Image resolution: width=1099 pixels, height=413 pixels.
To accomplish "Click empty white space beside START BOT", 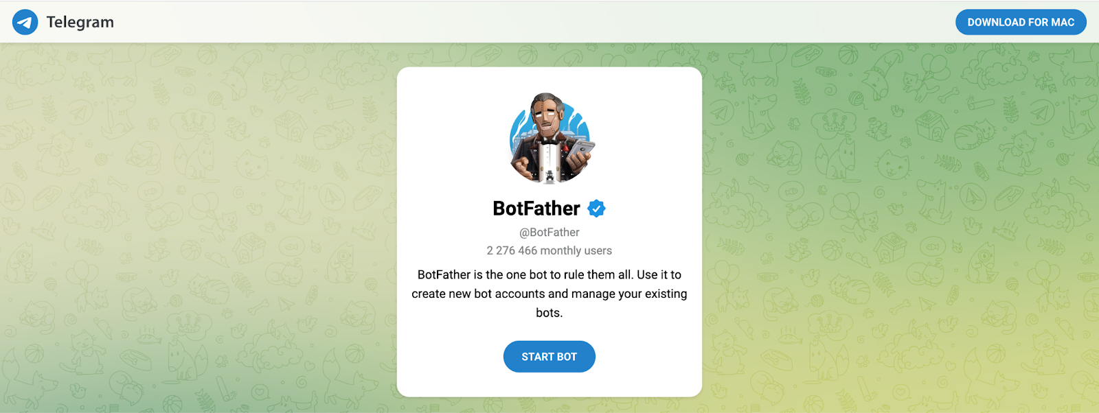I will (x=646, y=357).
